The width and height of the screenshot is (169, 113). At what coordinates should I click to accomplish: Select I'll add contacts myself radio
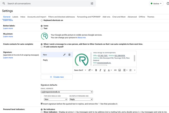pos(42,47)
